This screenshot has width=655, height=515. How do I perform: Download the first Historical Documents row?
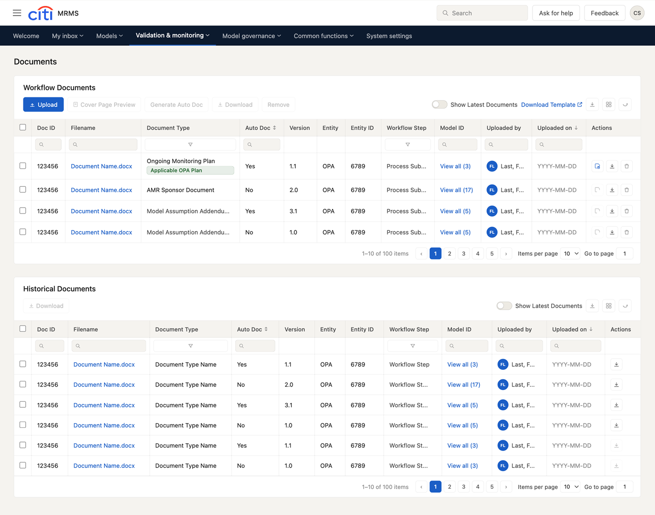(616, 364)
